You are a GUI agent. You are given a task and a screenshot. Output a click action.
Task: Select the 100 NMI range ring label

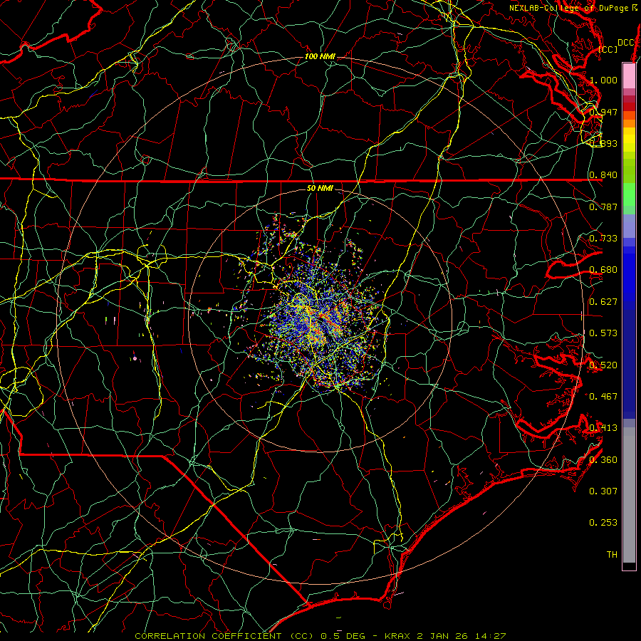click(320, 56)
